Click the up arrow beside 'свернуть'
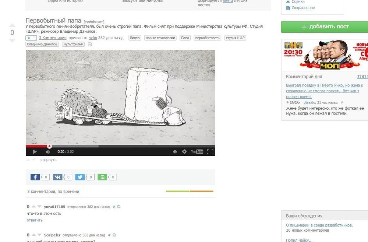This screenshot has height=242, width=368. [x=28, y=160]
